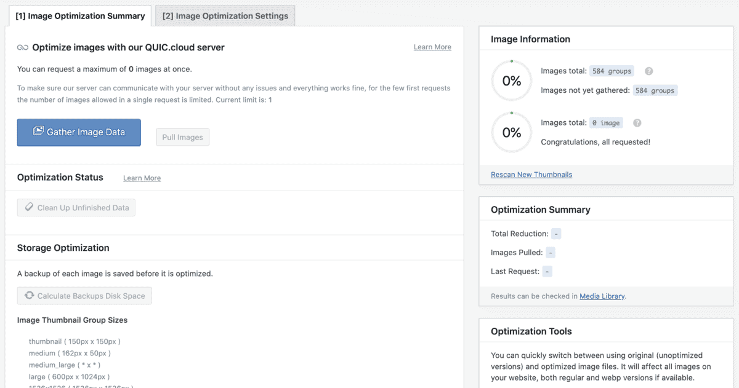The width and height of the screenshot is (739, 388).
Task: Switch to Image Optimization Settings tab
Action: pyautogui.click(x=225, y=16)
